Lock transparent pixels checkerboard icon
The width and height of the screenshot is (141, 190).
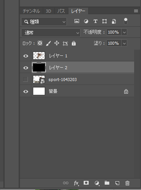pos(40,43)
